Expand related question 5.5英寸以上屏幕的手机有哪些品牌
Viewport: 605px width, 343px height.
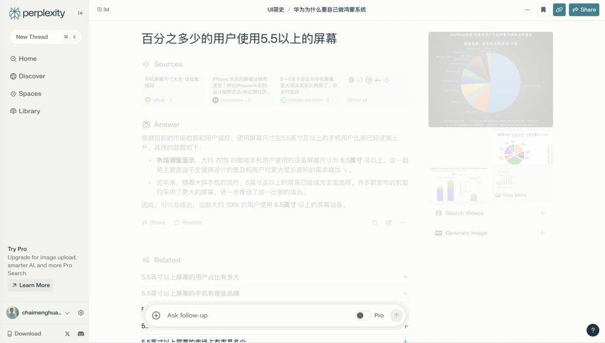275,293
